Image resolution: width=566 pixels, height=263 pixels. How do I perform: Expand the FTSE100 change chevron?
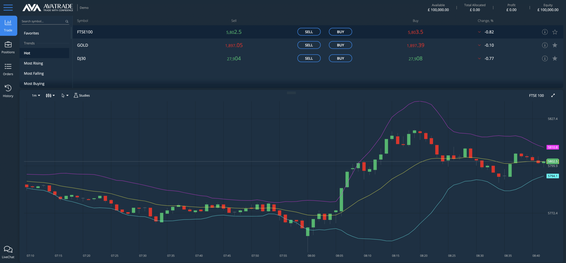(x=479, y=32)
